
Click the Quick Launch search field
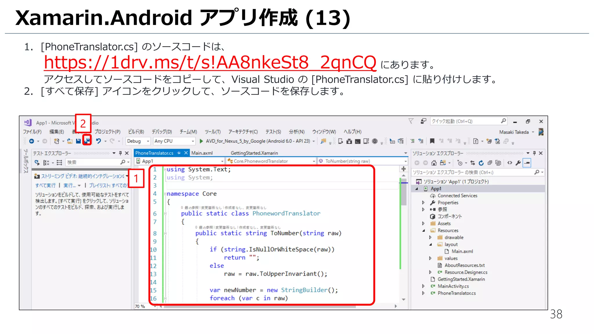click(468, 121)
